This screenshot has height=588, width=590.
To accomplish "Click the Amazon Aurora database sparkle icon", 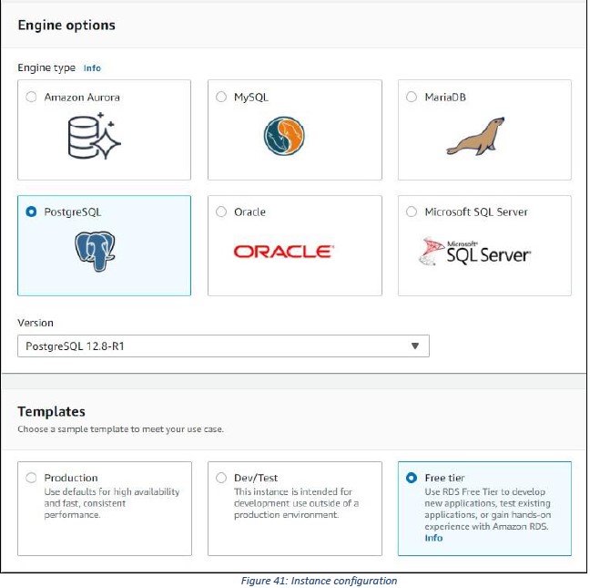I will 94,136.
